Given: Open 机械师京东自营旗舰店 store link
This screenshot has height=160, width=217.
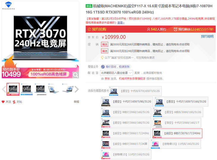Looking at the screenshot, I should [132, 79].
